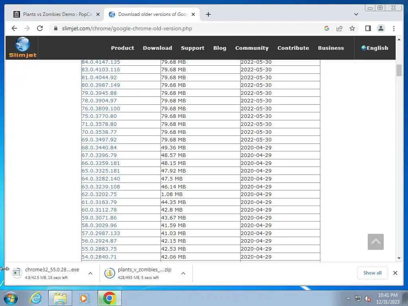Open a new browser tab
408x306 pixels.
(208, 14)
